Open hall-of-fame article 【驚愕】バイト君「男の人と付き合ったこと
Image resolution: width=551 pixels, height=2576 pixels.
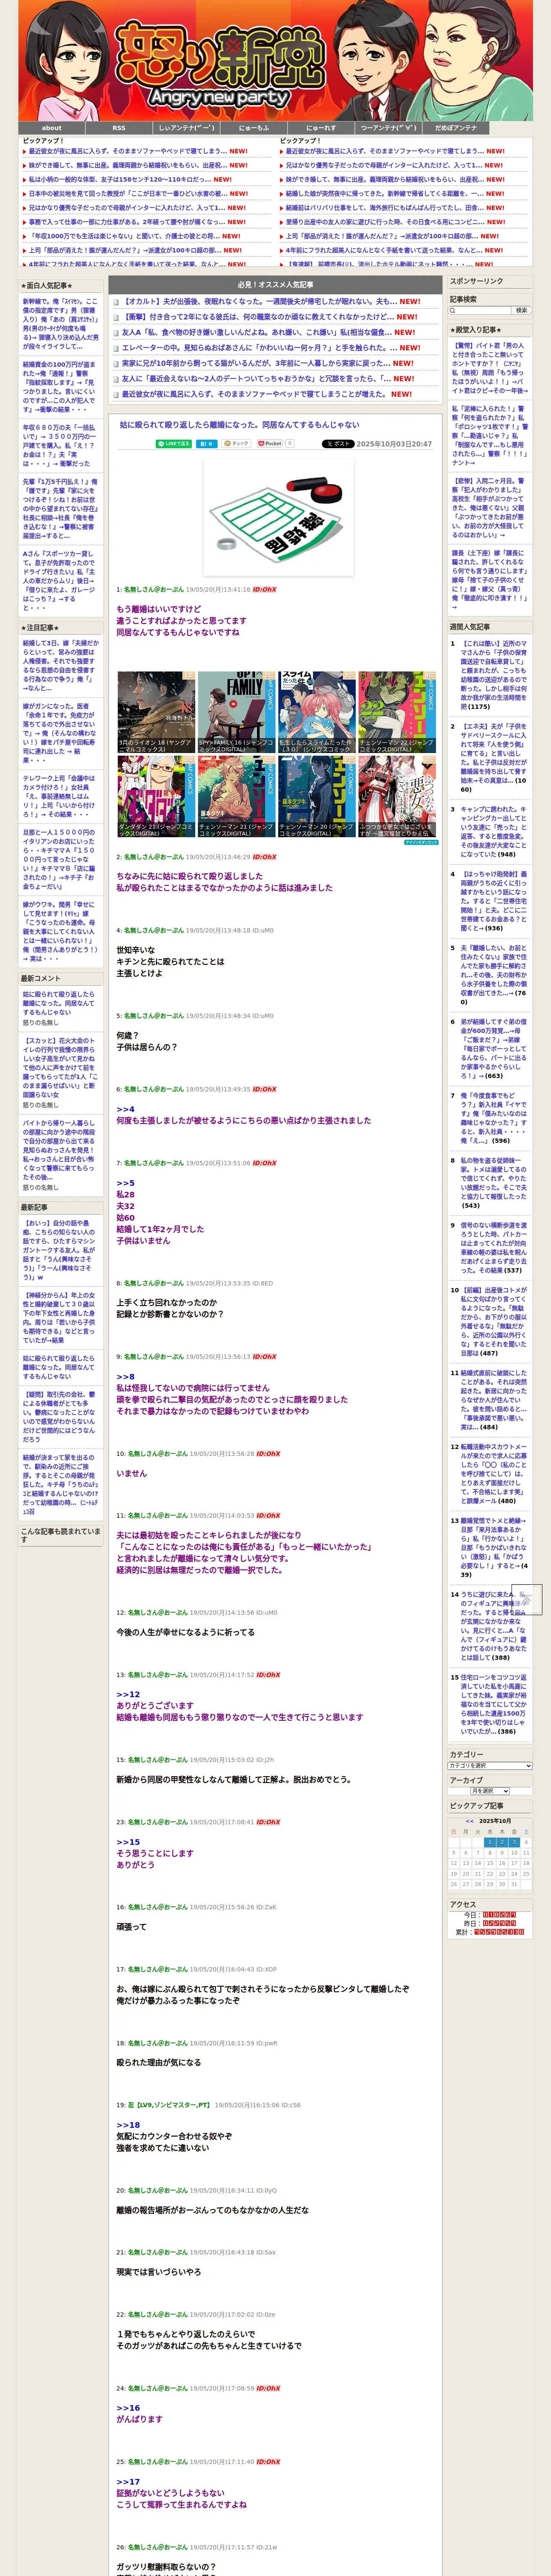click(x=489, y=367)
